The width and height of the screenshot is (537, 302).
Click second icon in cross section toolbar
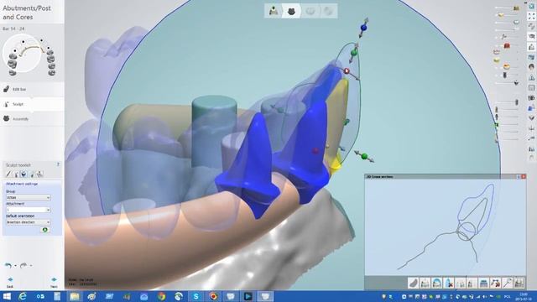click(425, 283)
